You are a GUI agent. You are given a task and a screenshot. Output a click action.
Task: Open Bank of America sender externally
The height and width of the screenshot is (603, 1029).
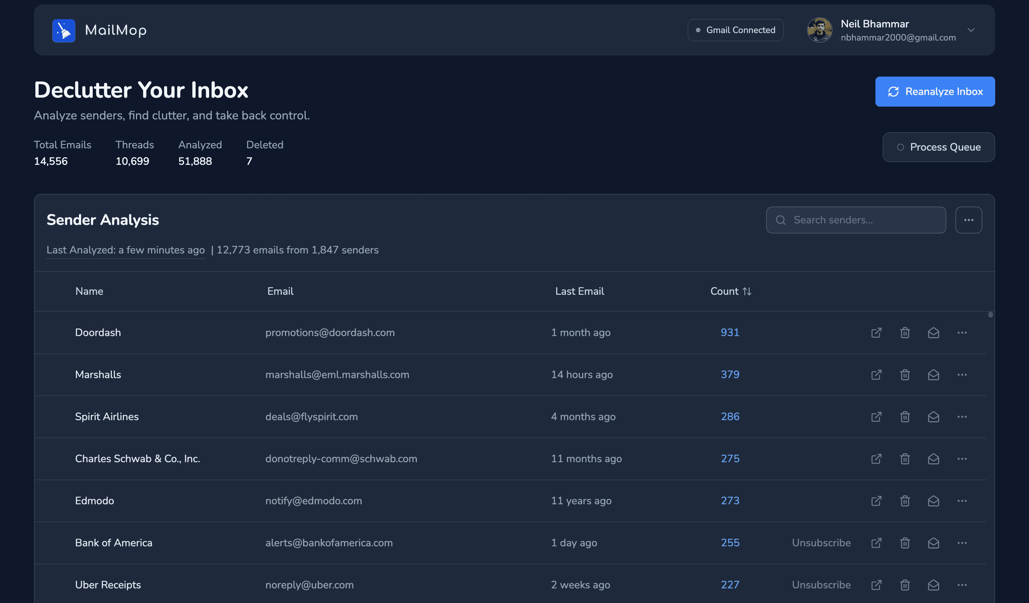876,543
